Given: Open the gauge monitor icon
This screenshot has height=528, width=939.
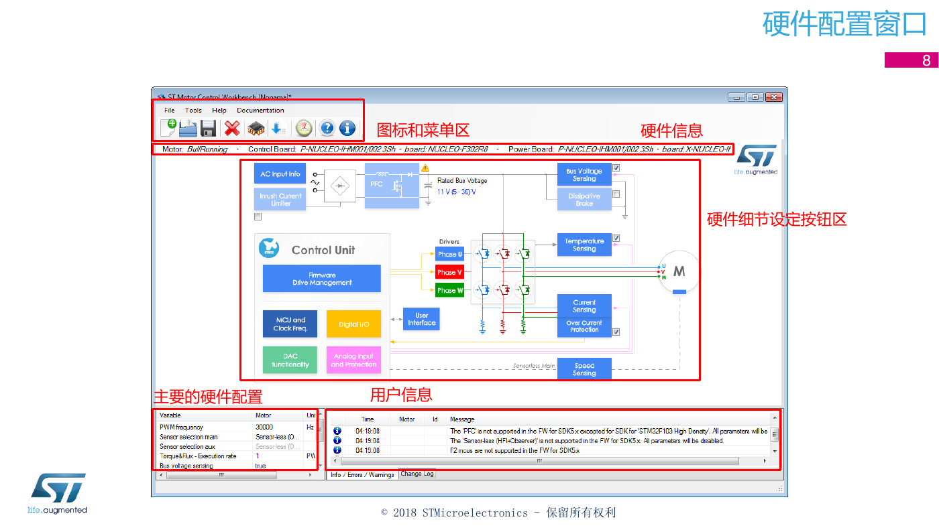Looking at the screenshot, I should pyautogui.click(x=304, y=128).
